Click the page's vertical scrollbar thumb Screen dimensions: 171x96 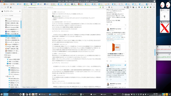pos(155,52)
